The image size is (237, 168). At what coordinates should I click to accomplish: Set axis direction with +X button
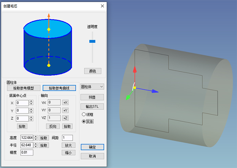pyautogui.click(x=65, y=103)
